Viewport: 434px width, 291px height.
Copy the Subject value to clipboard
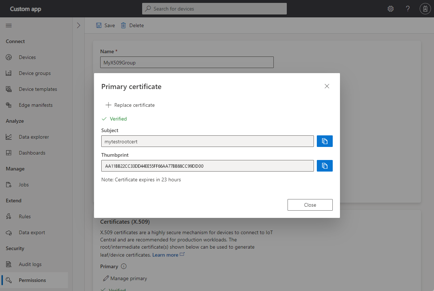324,141
